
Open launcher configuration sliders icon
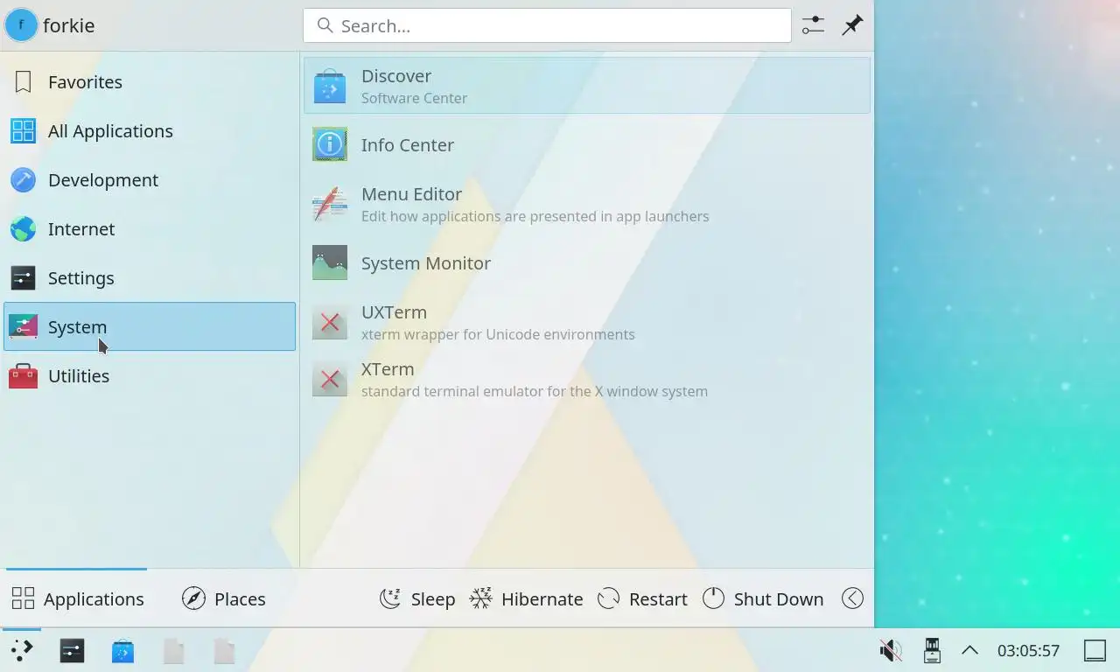click(x=813, y=25)
